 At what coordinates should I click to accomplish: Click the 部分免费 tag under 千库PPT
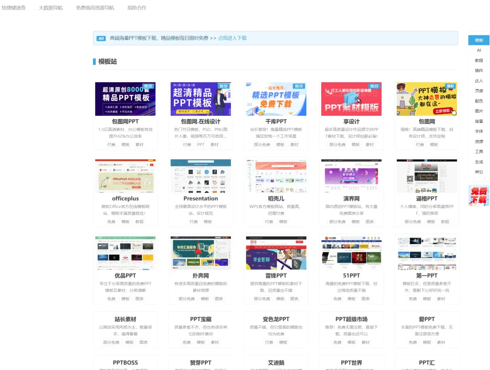coord(262,144)
